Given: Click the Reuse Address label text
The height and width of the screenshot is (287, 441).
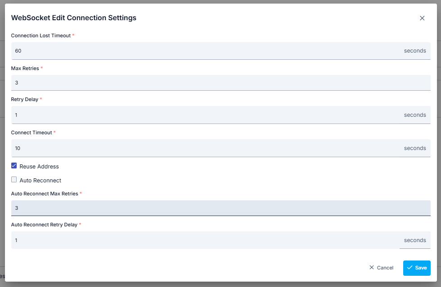Looking at the screenshot, I should (39, 167).
